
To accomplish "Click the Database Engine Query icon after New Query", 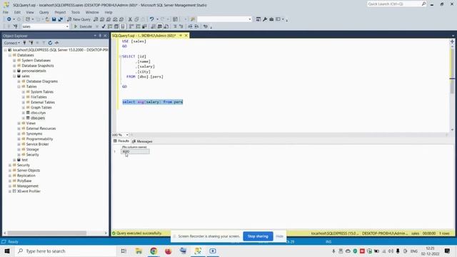I will (96, 19).
